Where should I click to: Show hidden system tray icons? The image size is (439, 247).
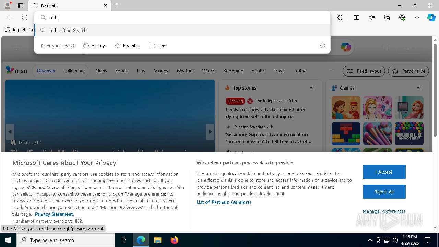coord(370,240)
